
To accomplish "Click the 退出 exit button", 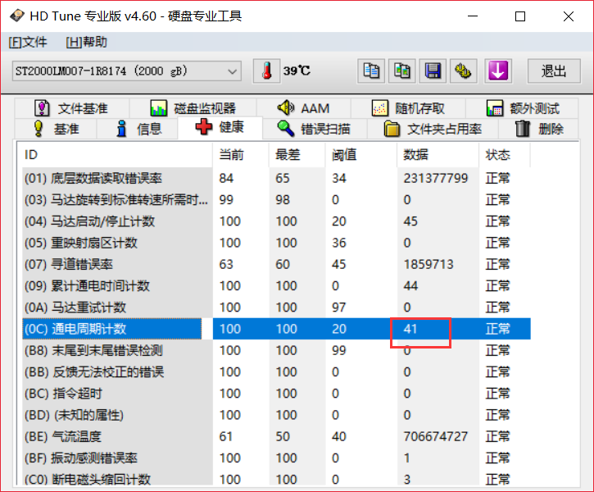I will pyautogui.click(x=554, y=71).
